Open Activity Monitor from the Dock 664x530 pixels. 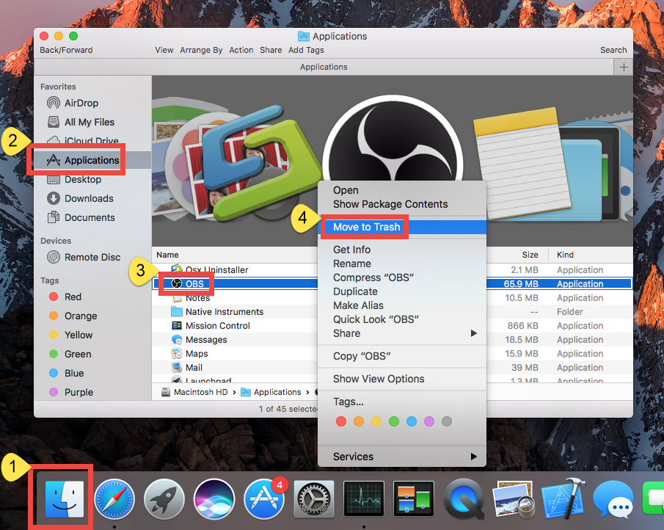click(x=363, y=498)
